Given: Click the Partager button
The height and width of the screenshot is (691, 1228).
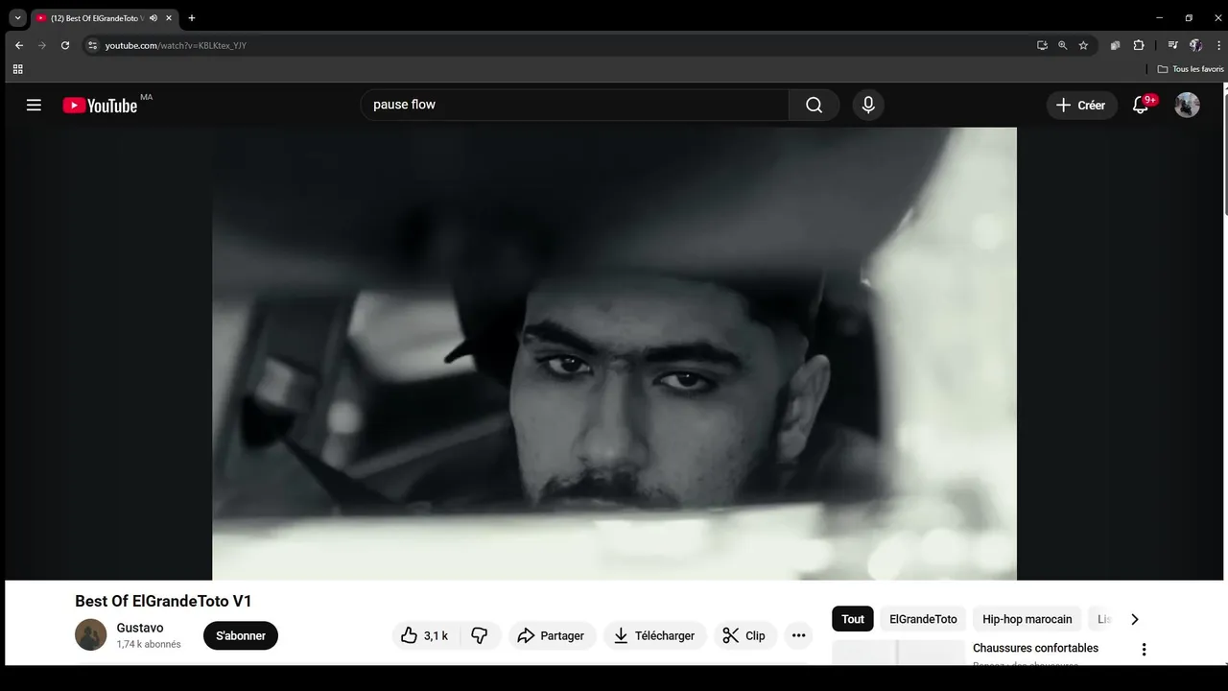Looking at the screenshot, I should (552, 635).
